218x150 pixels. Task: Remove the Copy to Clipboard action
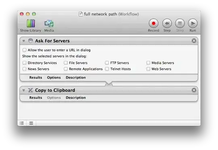(x=194, y=90)
